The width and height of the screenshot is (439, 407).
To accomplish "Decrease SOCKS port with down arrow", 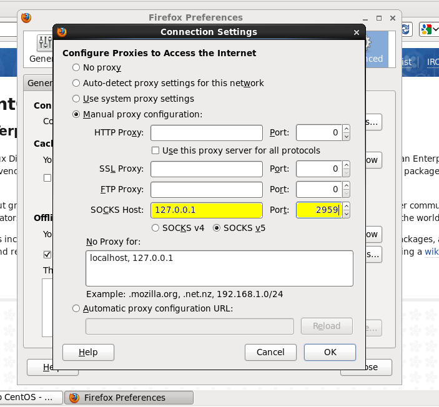I will (x=347, y=214).
